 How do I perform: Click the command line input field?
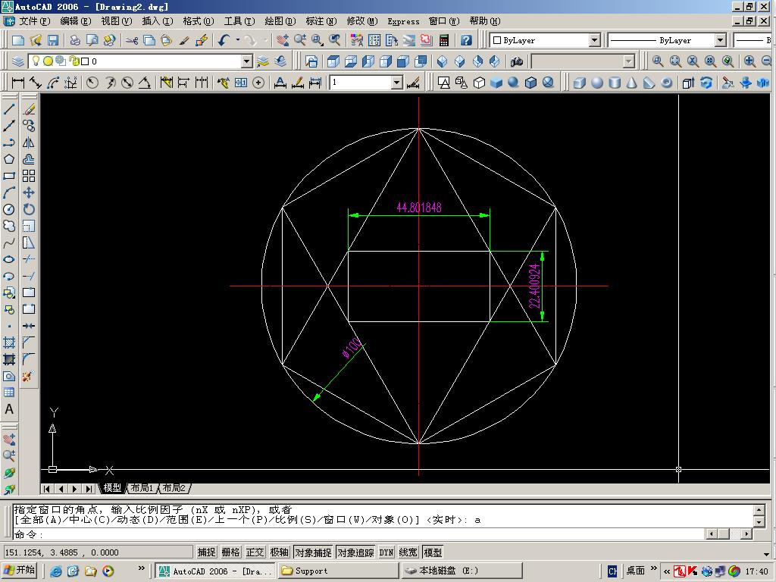pyautogui.click(x=358, y=534)
